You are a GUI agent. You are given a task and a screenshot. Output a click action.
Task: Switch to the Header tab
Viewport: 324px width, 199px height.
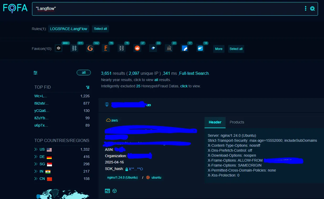point(215,122)
